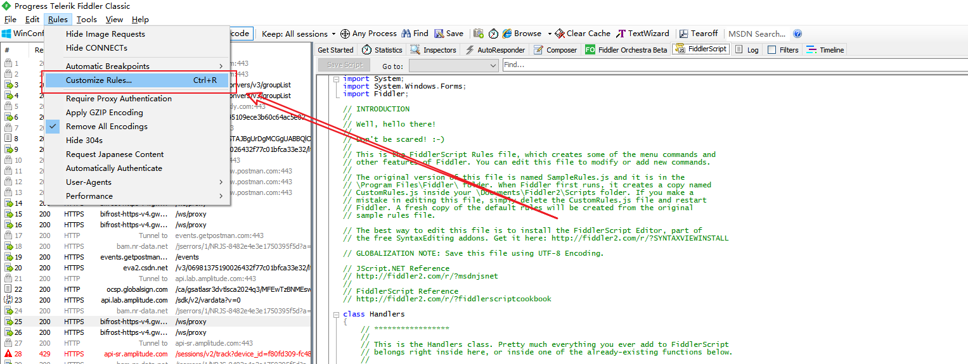
Task: Click the Find binoculars toolbar button
Action: (x=415, y=34)
